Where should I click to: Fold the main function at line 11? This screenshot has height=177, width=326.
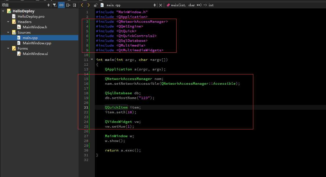(92, 59)
